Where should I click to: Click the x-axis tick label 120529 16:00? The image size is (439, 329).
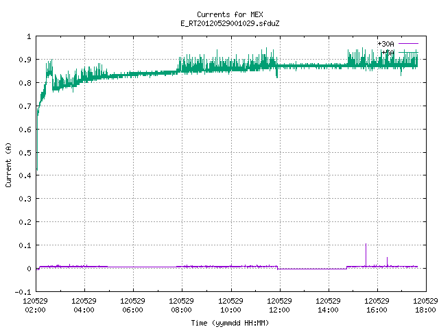[x=377, y=305]
